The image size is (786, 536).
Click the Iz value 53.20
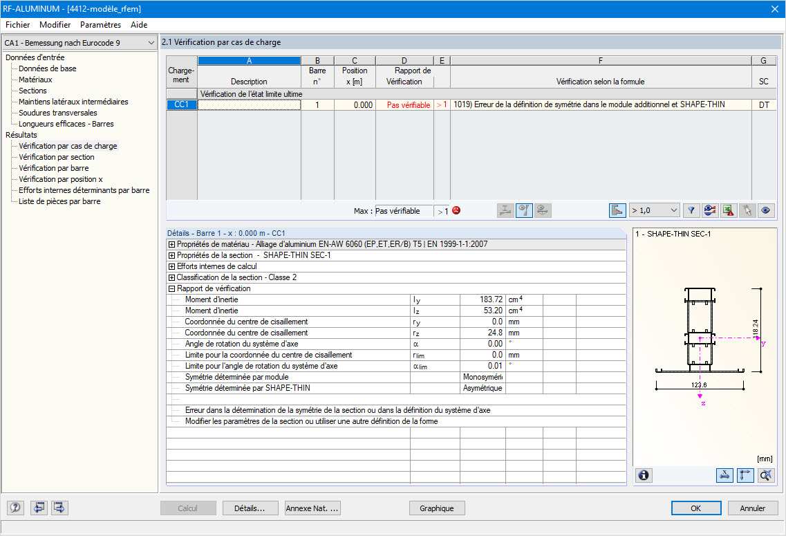(x=483, y=311)
